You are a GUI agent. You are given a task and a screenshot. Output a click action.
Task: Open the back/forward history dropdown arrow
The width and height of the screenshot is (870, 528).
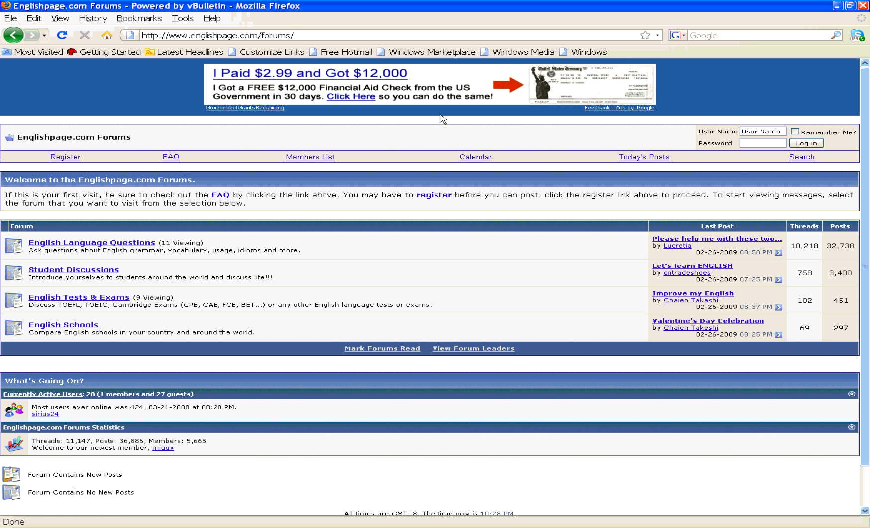coord(44,35)
